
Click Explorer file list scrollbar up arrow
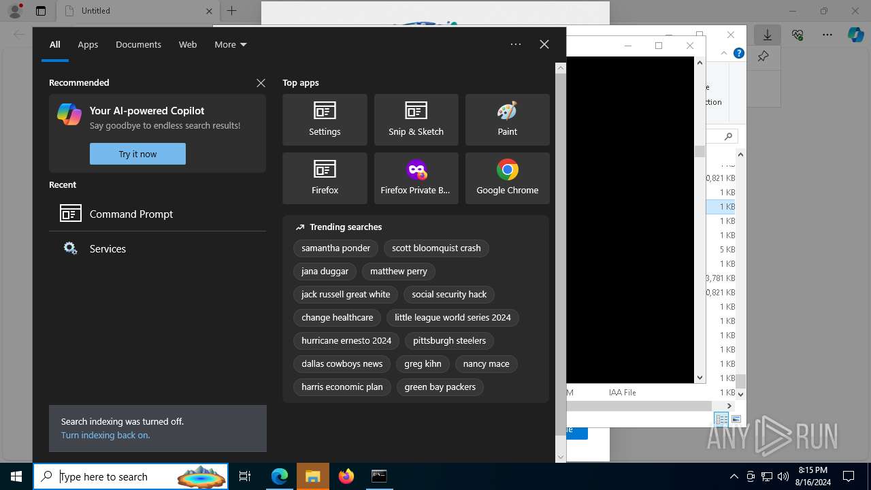coord(740,154)
